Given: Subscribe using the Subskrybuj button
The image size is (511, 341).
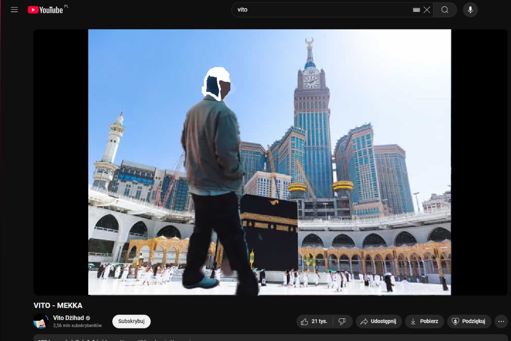Looking at the screenshot, I should [131, 321].
